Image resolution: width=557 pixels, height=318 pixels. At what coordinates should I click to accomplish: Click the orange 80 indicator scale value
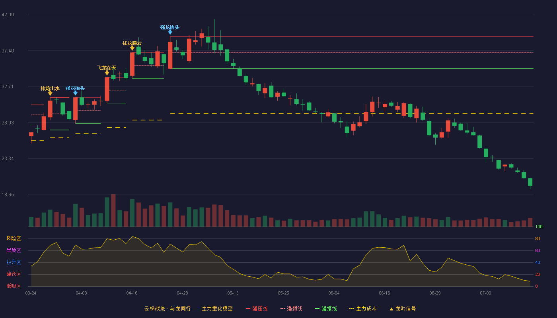coord(538,239)
